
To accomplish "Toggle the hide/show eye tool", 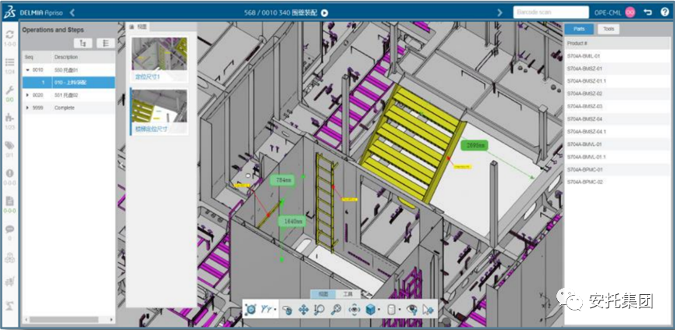I will tap(411, 309).
